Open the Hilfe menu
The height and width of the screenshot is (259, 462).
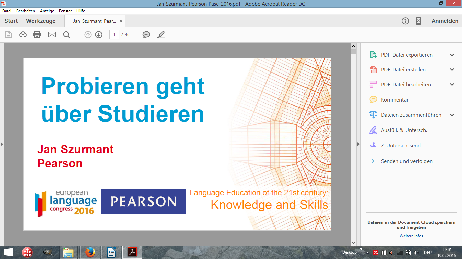click(x=80, y=11)
